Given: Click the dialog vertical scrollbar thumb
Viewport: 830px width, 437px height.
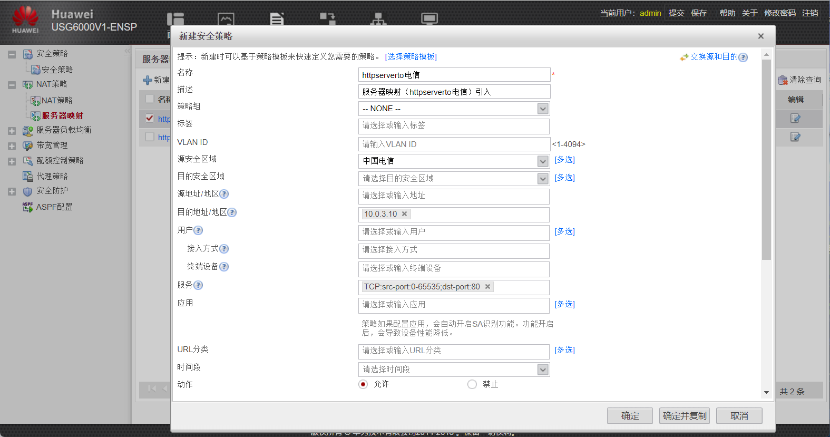Looking at the screenshot, I should tap(766, 160).
